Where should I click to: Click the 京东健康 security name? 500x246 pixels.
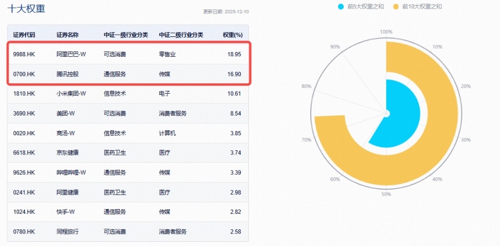(67, 153)
